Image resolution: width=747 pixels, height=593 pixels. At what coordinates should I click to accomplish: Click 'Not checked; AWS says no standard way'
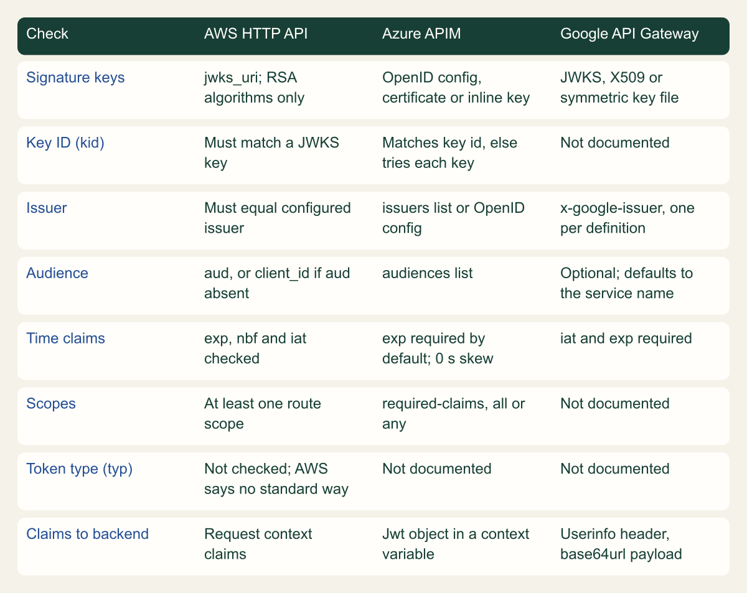276,479
